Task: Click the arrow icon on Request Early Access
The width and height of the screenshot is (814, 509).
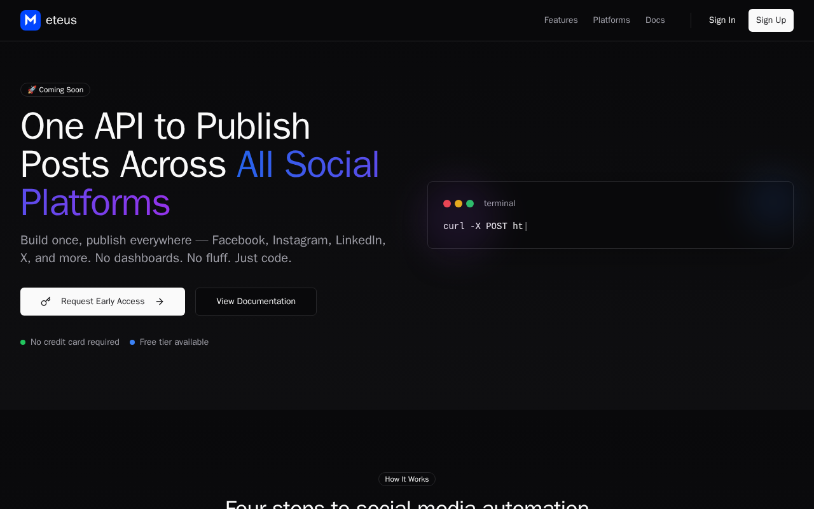Action: 160,302
